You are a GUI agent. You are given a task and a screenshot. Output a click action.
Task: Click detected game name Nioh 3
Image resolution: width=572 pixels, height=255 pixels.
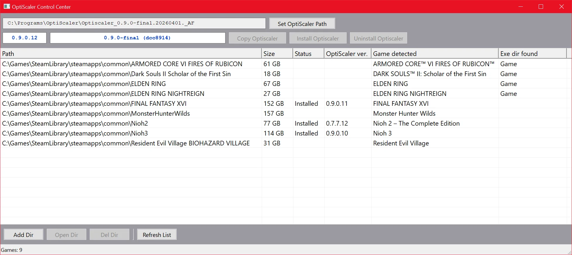coord(382,133)
